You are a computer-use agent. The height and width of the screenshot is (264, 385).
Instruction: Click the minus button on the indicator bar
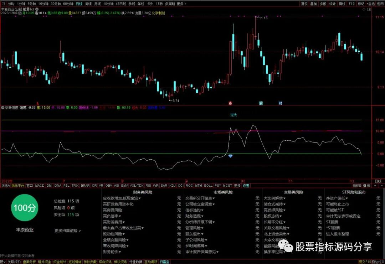pyautogui.click(x=381, y=186)
